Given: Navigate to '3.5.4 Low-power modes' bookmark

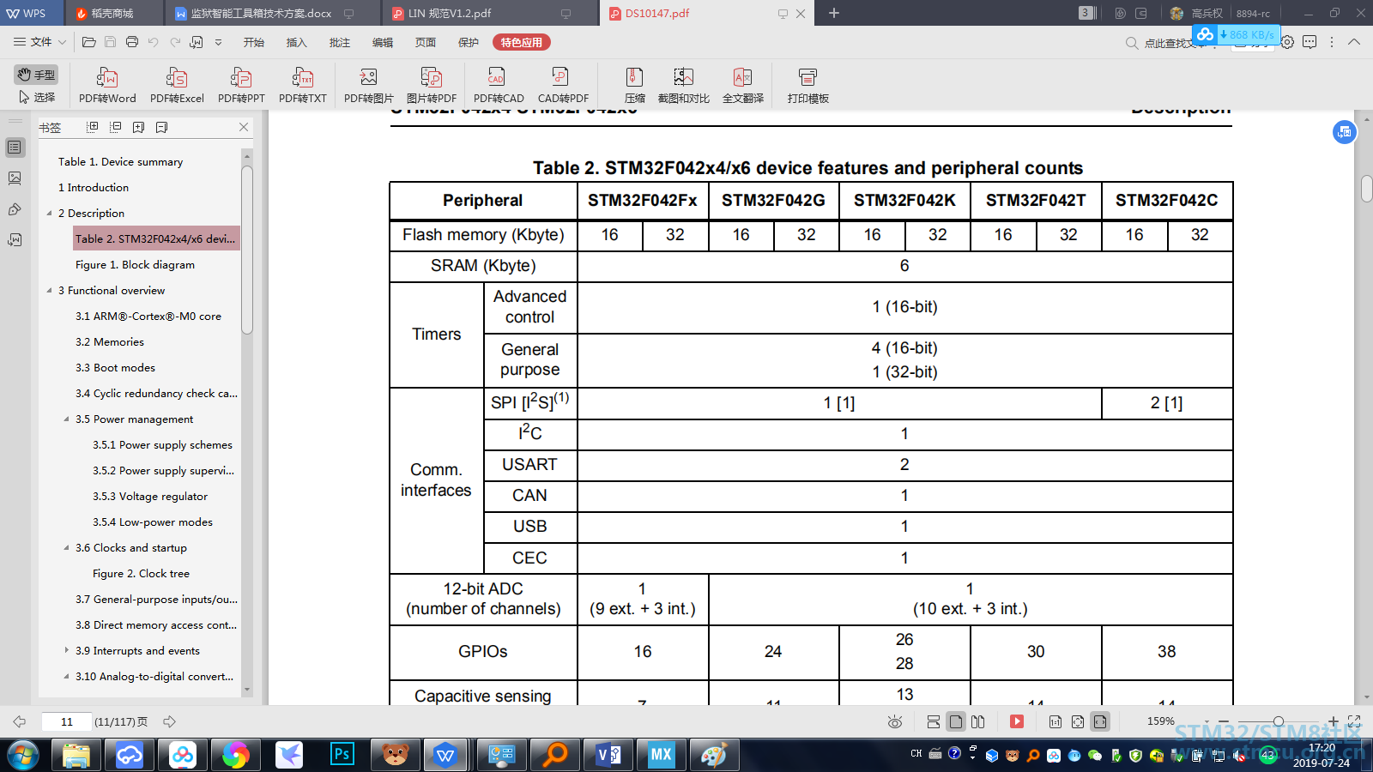Looking at the screenshot, I should click(x=153, y=522).
